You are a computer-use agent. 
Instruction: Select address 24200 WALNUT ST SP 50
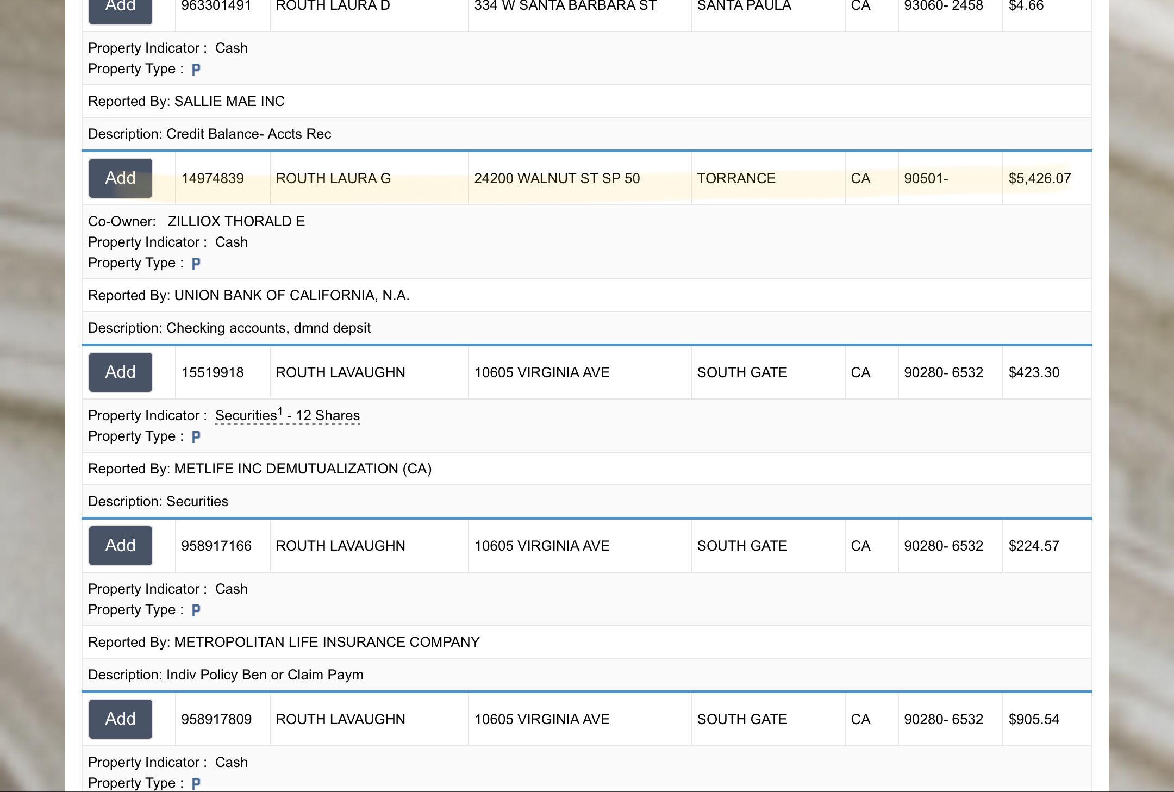[557, 178]
